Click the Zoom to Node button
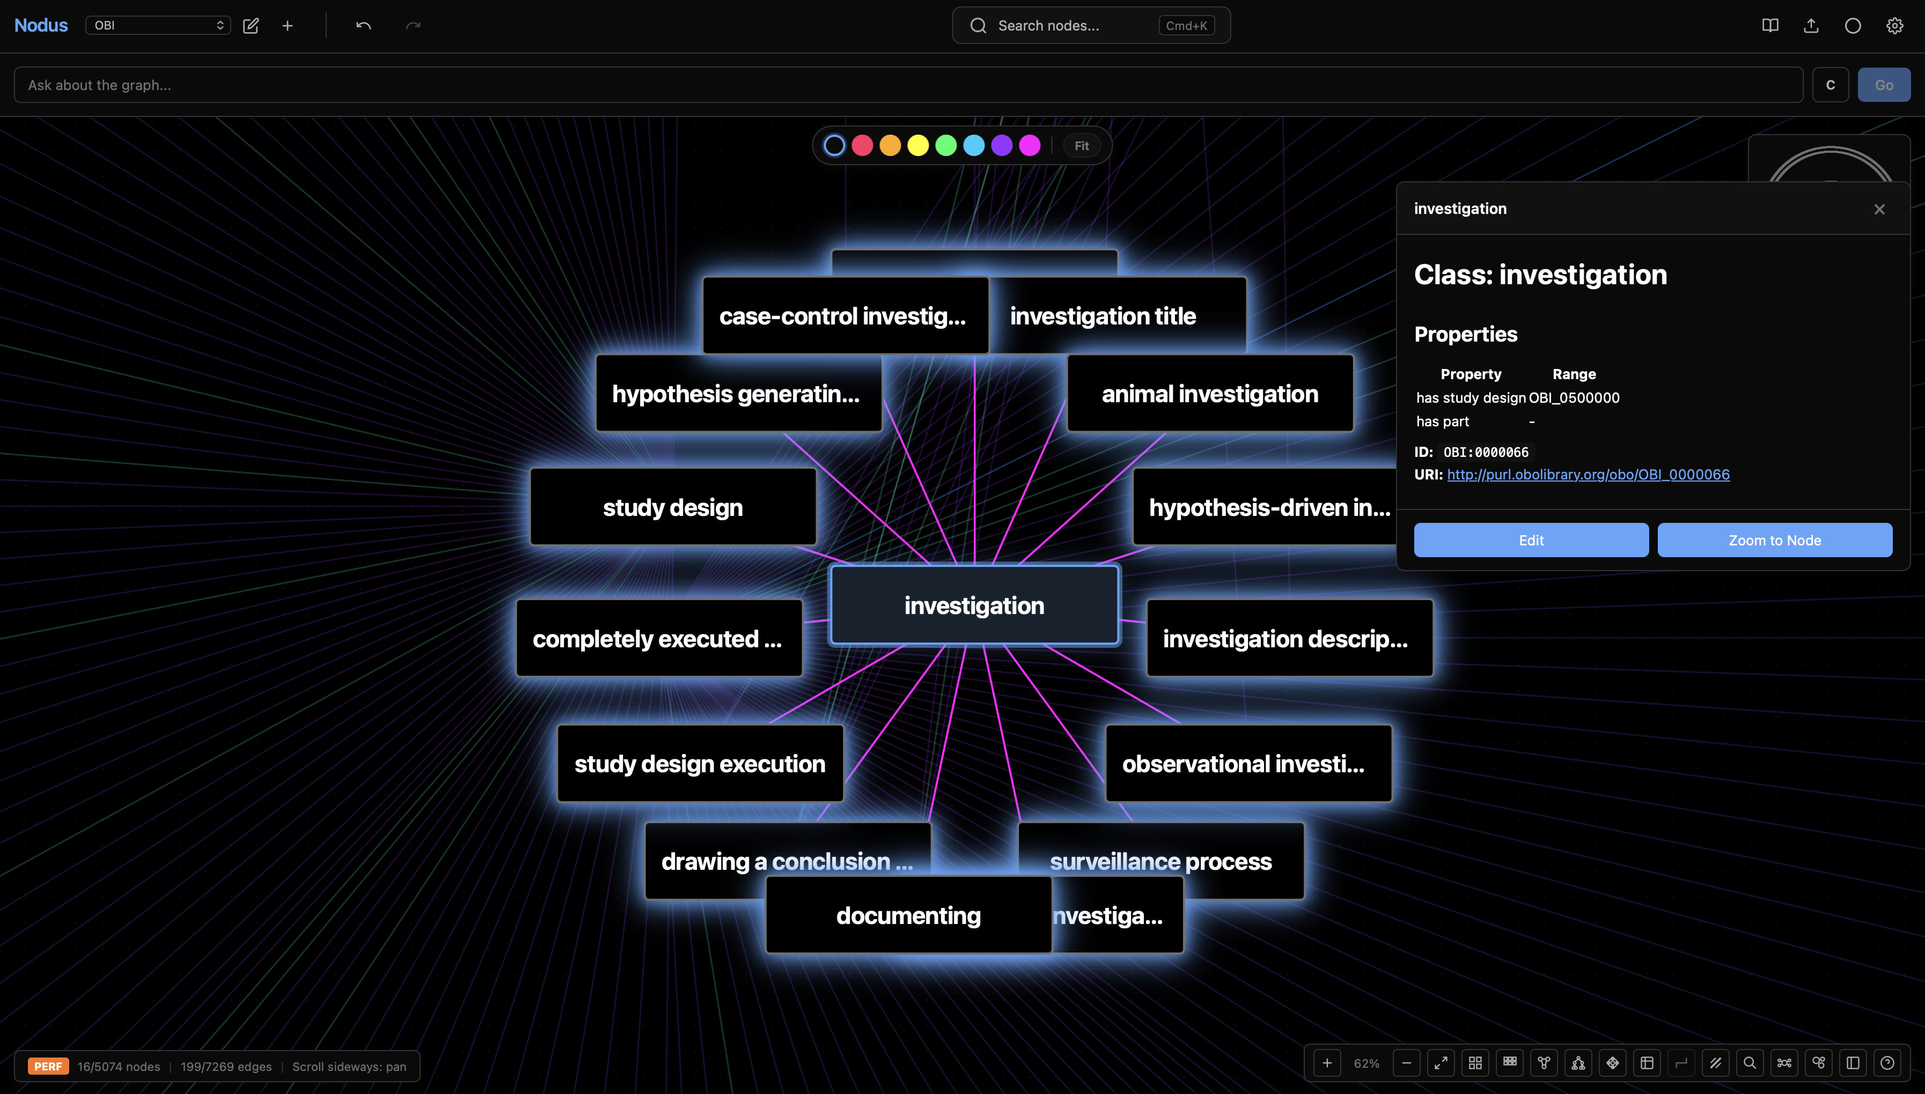Image resolution: width=1925 pixels, height=1094 pixels. [1775, 540]
